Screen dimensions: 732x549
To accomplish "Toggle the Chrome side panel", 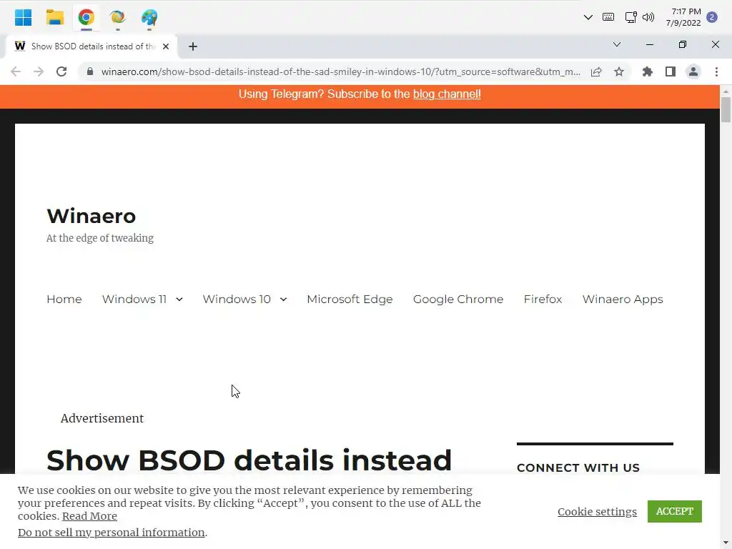I will click(x=671, y=71).
